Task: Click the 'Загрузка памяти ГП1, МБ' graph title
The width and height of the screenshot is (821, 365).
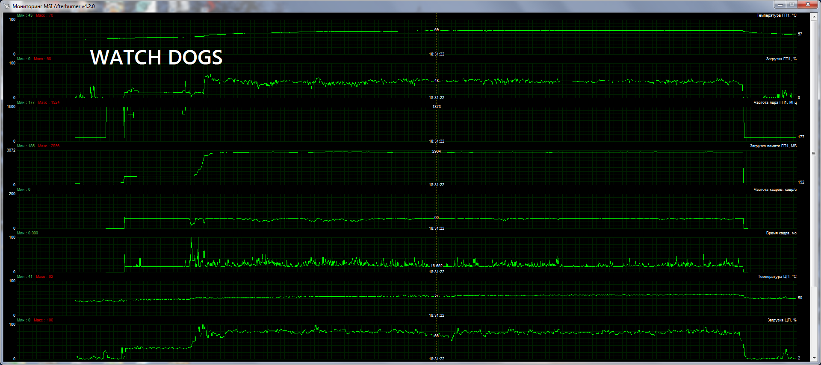Action: pos(773,146)
